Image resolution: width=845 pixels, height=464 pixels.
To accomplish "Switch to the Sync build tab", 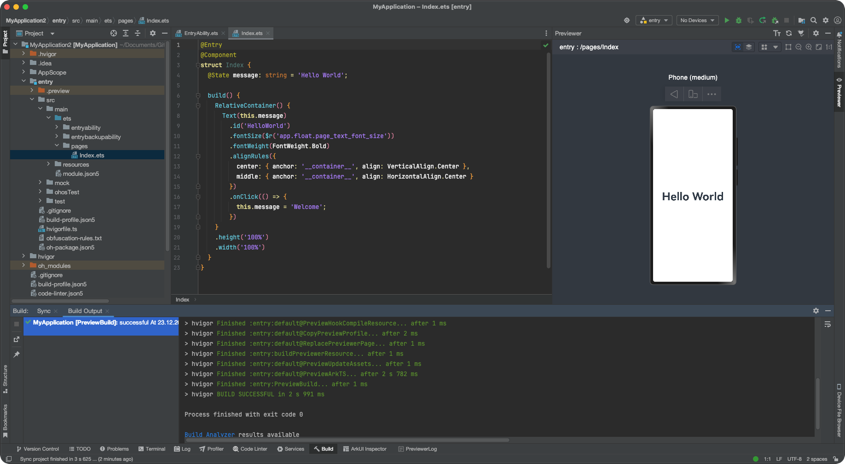I will pos(44,311).
